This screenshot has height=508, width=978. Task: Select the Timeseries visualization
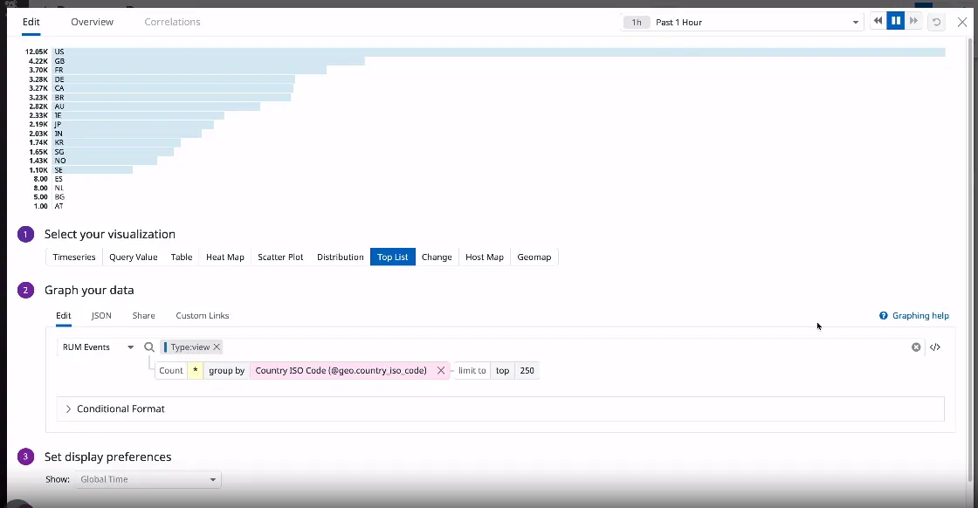tap(74, 257)
